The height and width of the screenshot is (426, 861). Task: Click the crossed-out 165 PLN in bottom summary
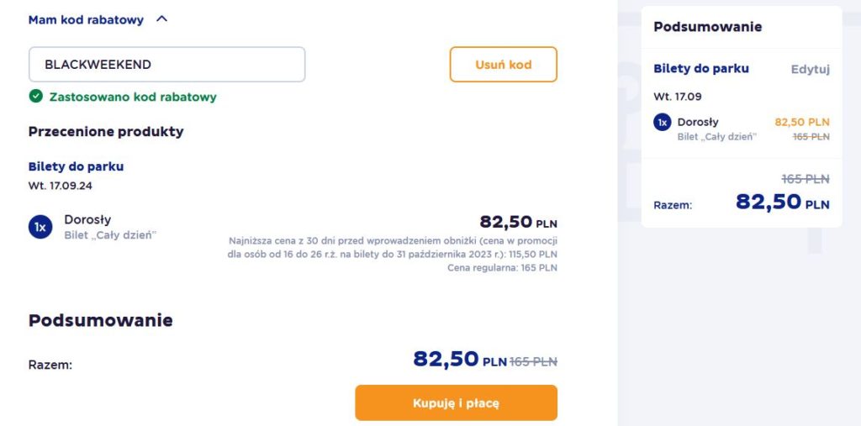pos(533,361)
